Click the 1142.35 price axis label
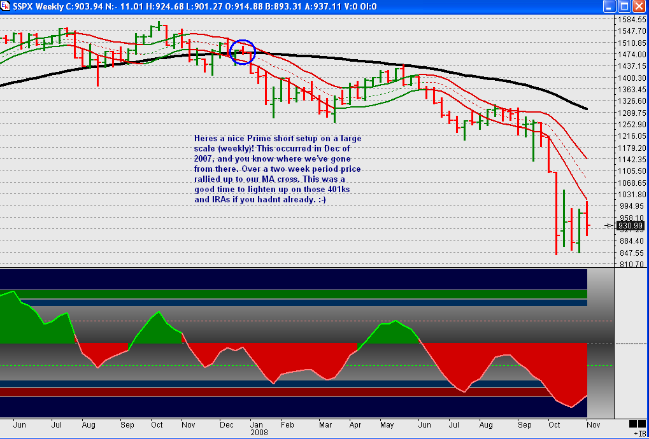 631,160
